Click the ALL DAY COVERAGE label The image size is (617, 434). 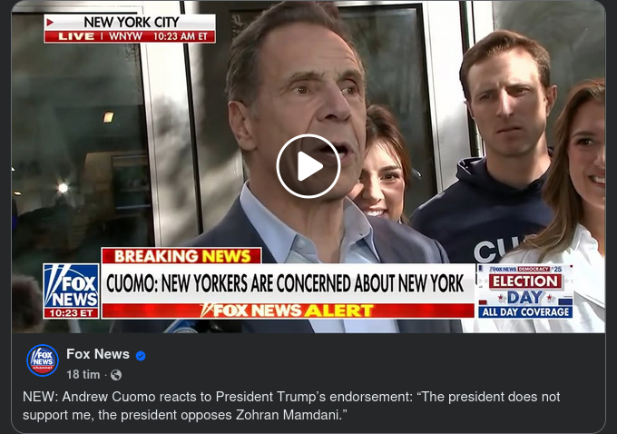tap(525, 312)
